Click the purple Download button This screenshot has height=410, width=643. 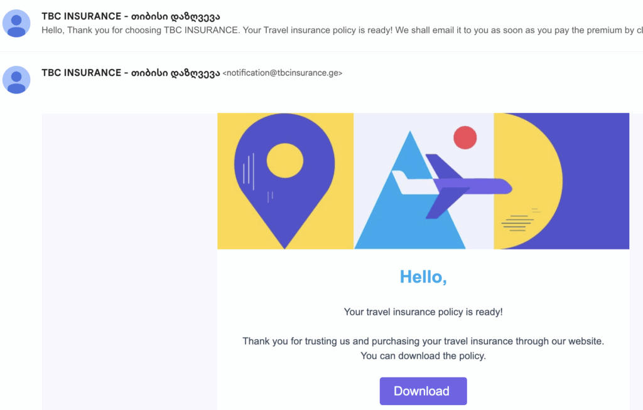[423, 391]
